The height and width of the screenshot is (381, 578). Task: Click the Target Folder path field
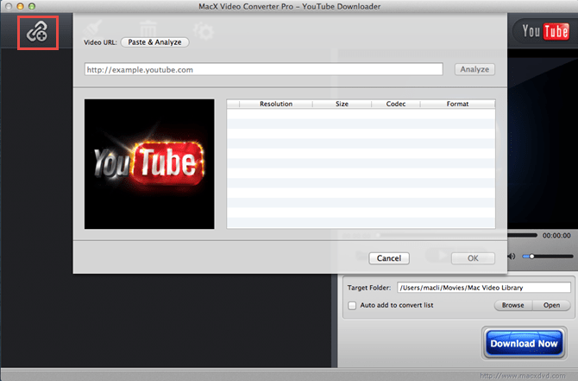pyautogui.click(x=483, y=288)
